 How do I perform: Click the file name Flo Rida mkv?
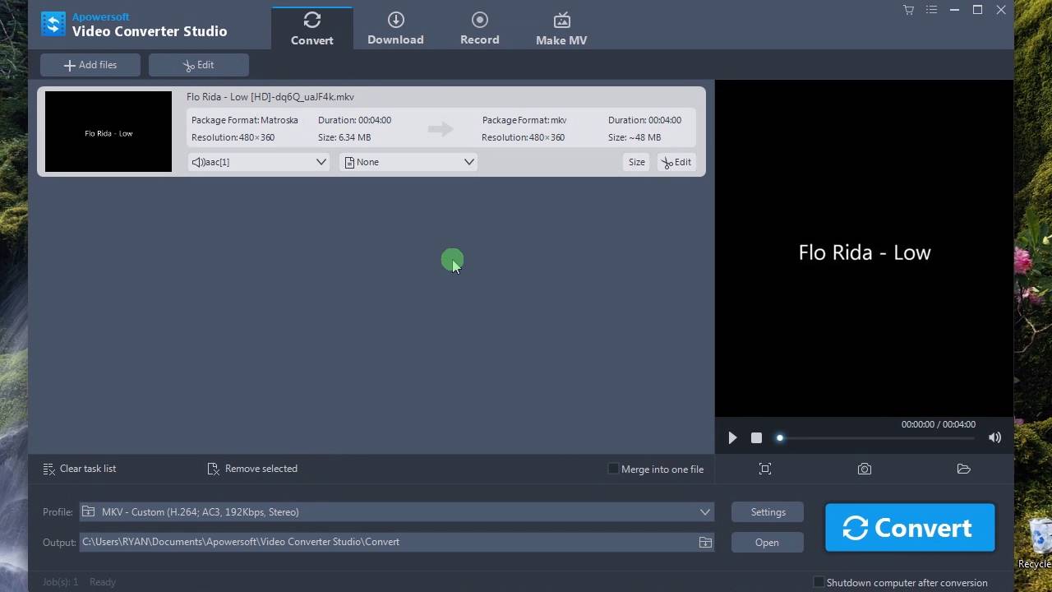click(270, 97)
